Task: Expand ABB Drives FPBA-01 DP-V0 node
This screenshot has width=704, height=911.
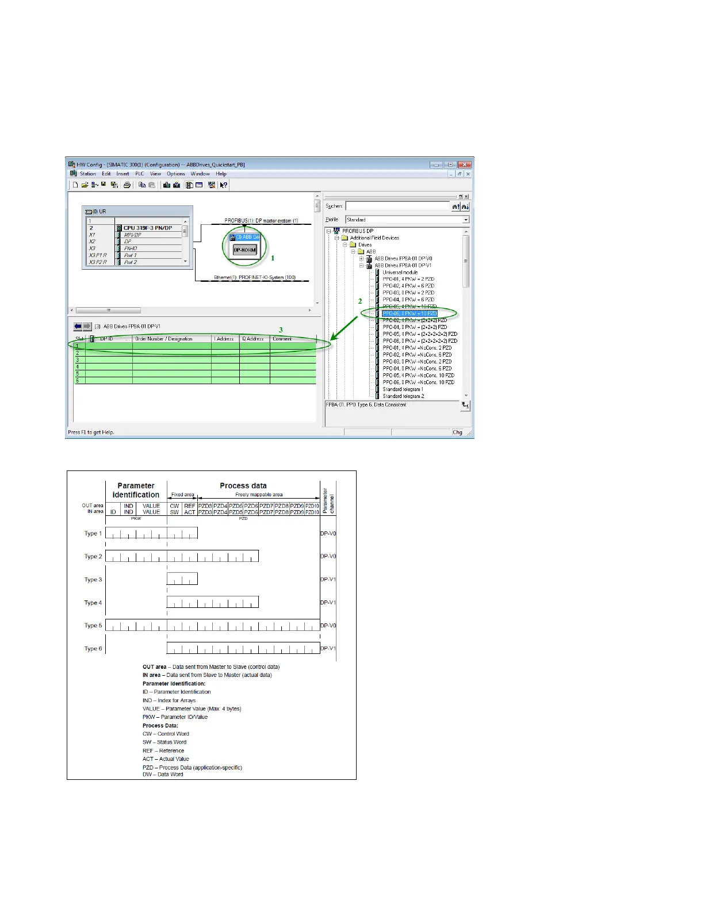Action: tap(362, 259)
